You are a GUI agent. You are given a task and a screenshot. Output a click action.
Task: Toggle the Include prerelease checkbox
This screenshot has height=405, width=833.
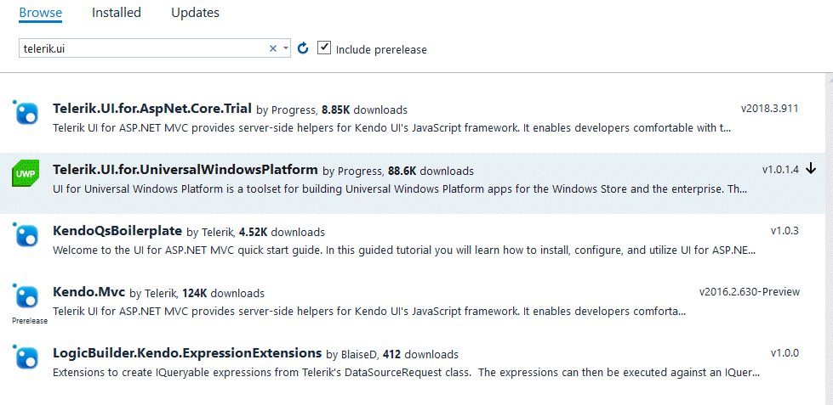324,48
